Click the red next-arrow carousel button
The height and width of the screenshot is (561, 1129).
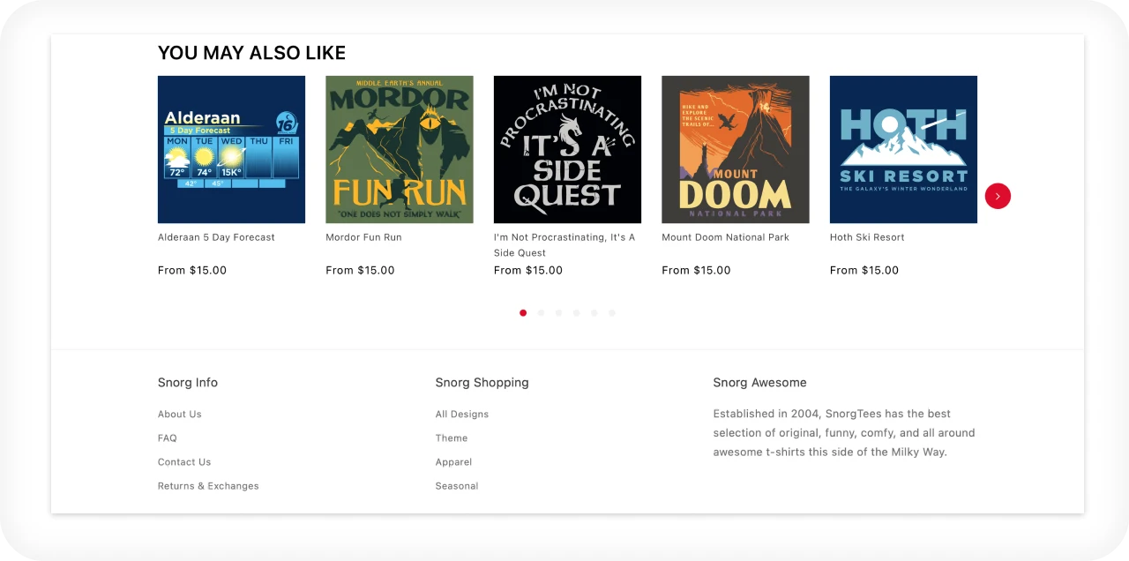coord(998,196)
